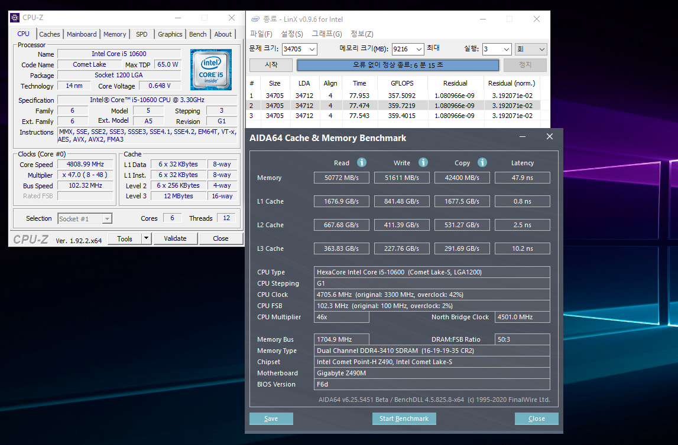This screenshot has width=678, height=445.
Task: Click the Name field Intel Core i5 10600
Action: pyautogui.click(x=119, y=54)
